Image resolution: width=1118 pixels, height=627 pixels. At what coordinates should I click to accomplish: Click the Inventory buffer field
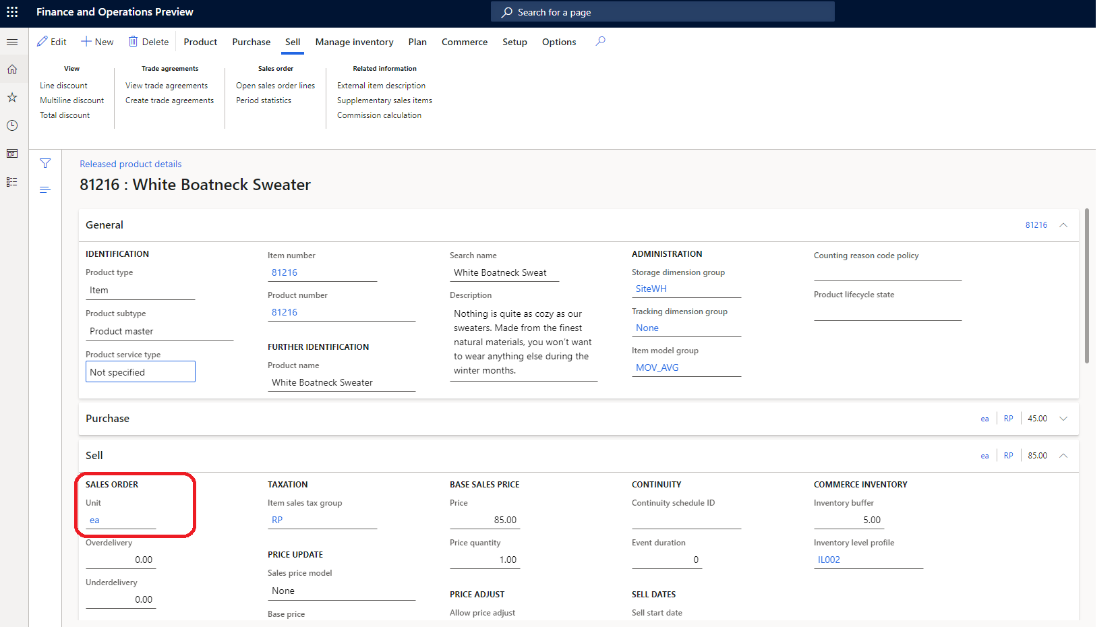pos(849,520)
